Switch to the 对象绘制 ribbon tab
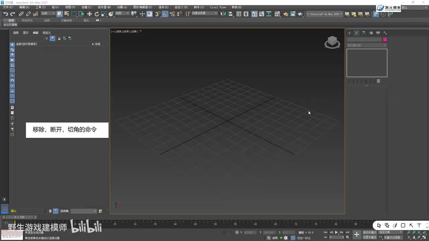Screen dimensions: 429x241 pos(66,20)
